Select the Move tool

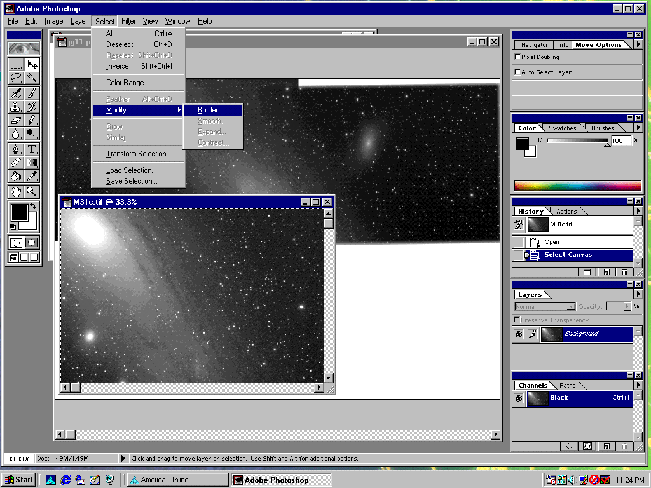[x=32, y=64]
